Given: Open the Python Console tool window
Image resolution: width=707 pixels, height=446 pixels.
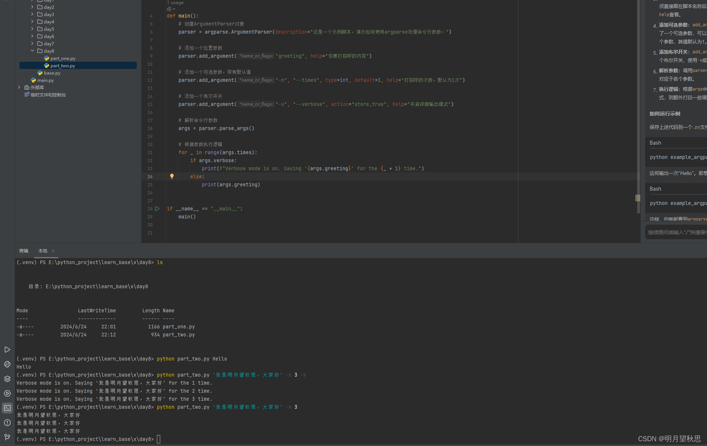Looking at the screenshot, I should [7, 364].
